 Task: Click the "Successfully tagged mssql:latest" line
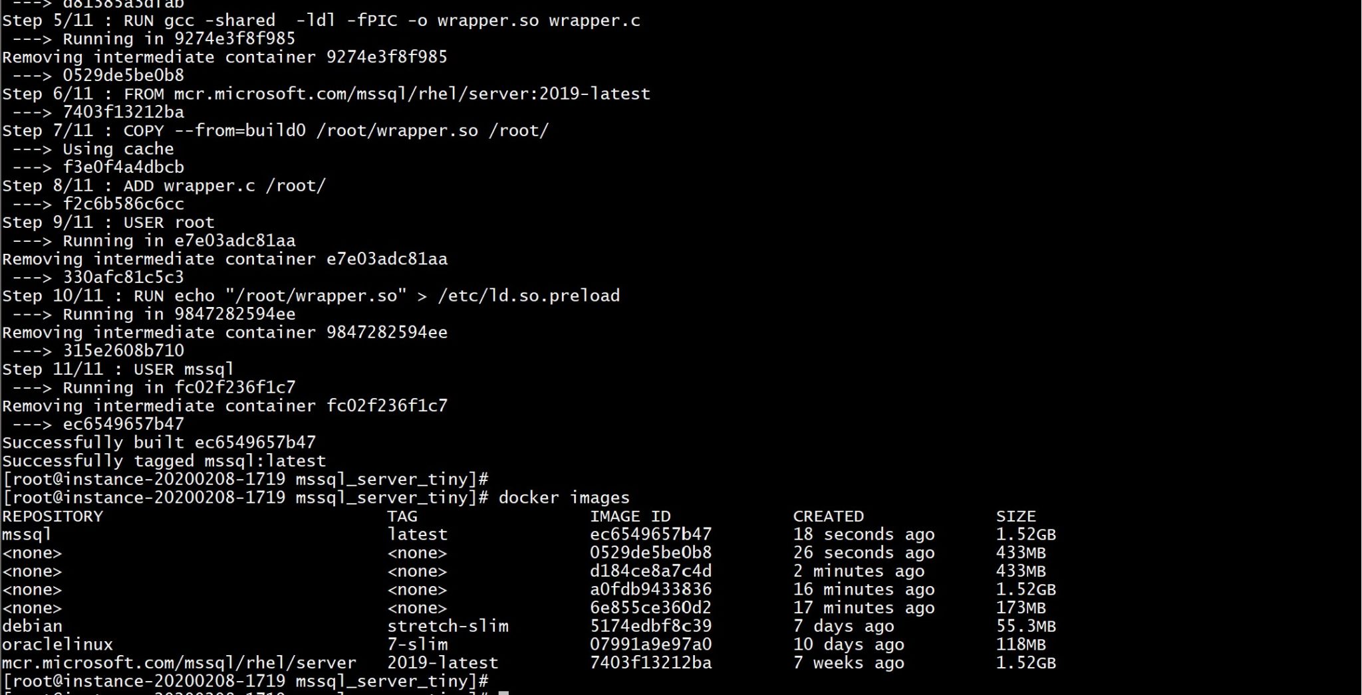click(x=164, y=461)
